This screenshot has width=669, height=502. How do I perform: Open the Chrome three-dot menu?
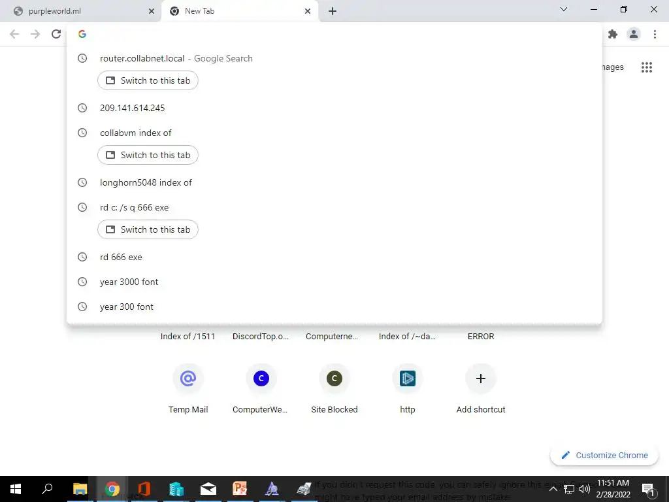tap(655, 34)
